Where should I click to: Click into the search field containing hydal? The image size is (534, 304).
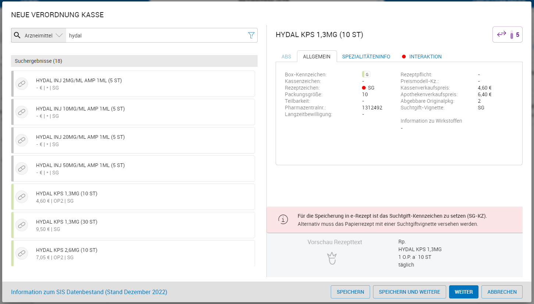[x=154, y=36]
